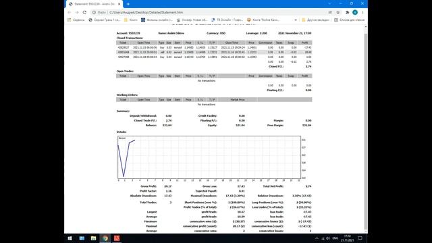
Task: Select the Statement 9503239 tab
Action: tap(94, 4)
